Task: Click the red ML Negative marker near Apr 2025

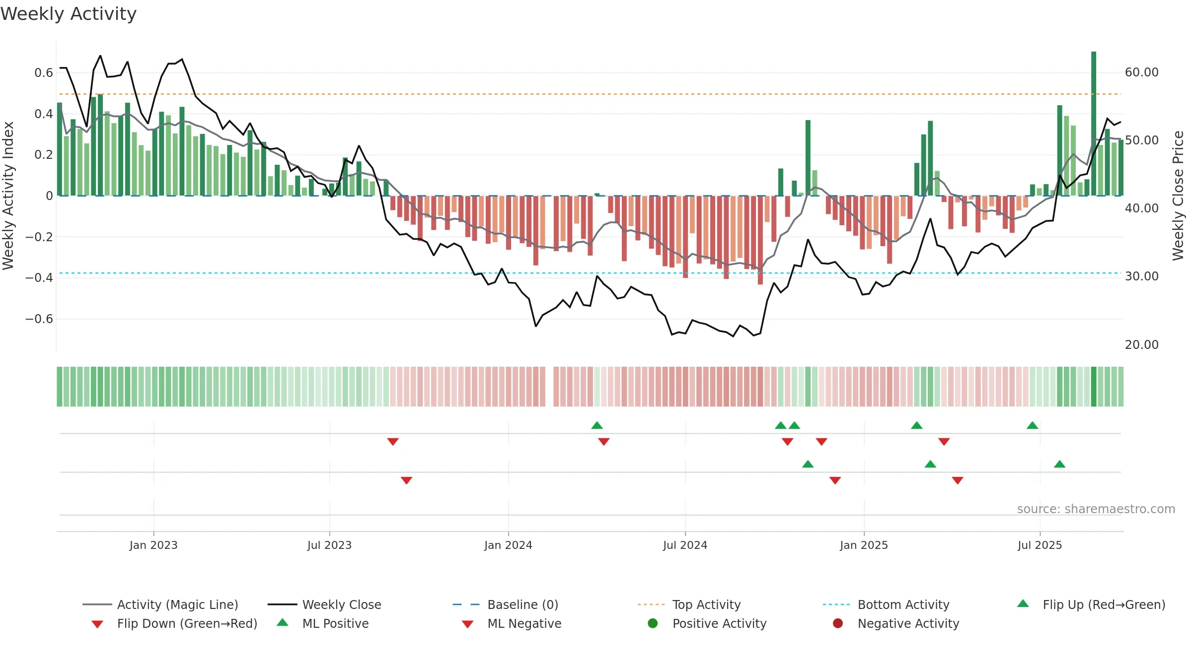Action: click(958, 480)
